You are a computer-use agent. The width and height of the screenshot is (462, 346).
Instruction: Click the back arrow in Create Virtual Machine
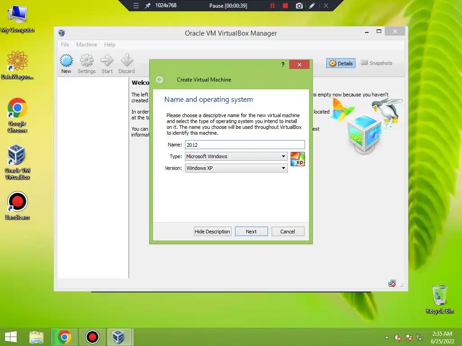pyautogui.click(x=160, y=80)
